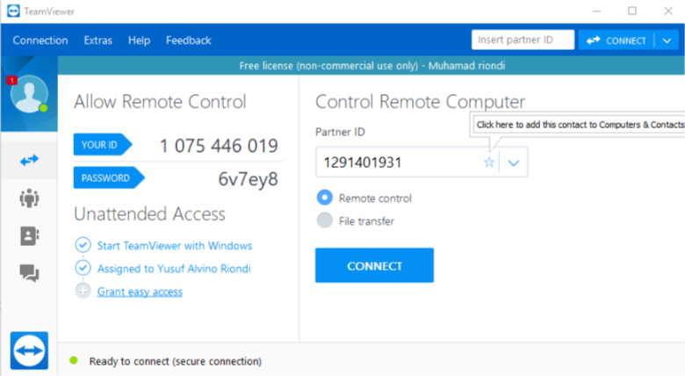Open the Chat sidebar icon
The image size is (685, 376).
click(x=29, y=273)
